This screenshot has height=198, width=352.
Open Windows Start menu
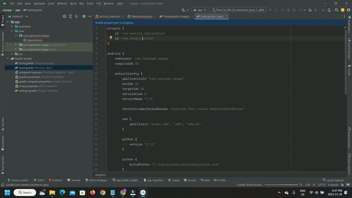[x=7, y=193]
